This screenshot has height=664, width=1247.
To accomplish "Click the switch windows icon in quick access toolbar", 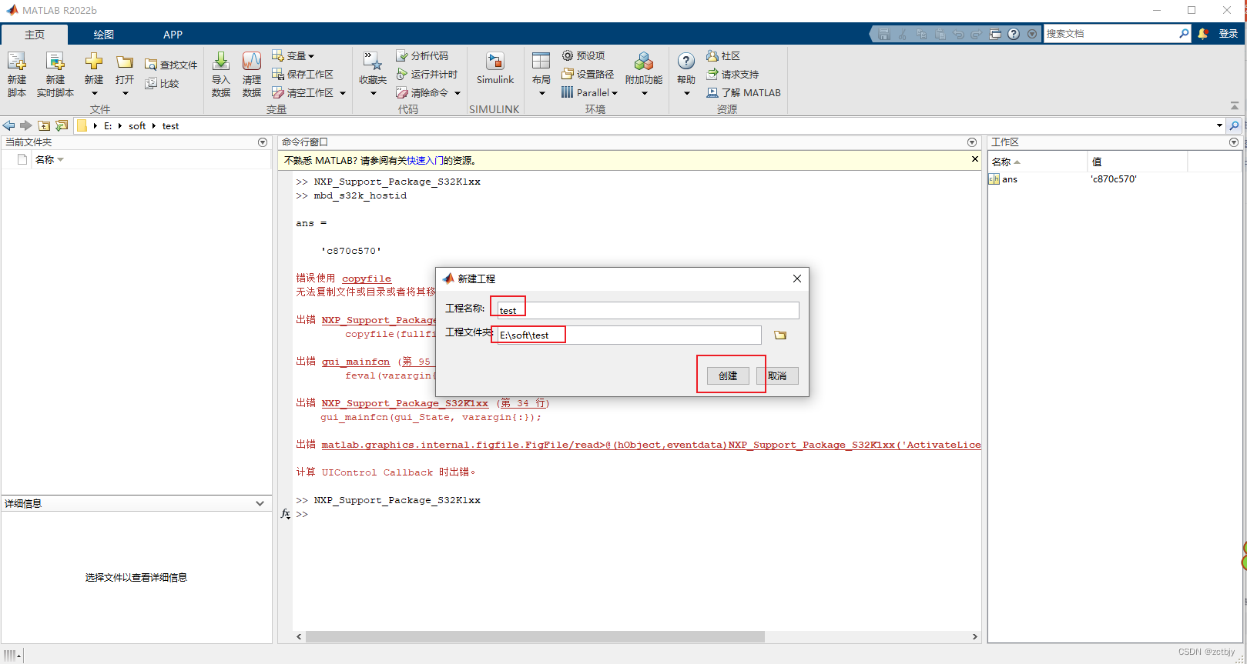I will click(x=995, y=34).
